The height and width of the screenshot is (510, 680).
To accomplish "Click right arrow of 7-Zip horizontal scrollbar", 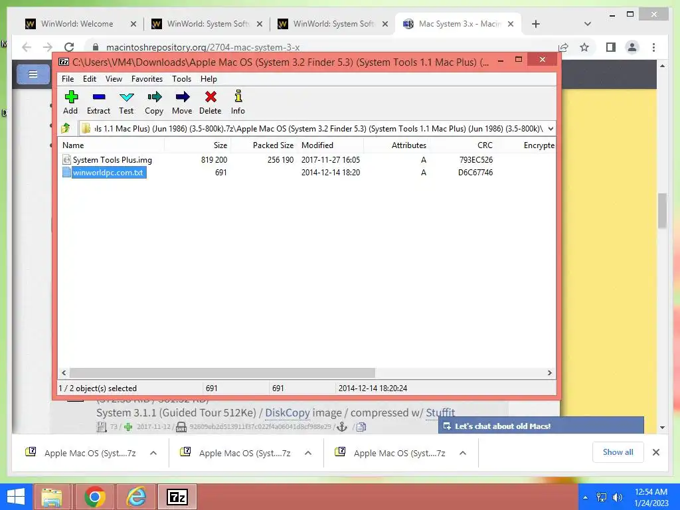I will (549, 373).
